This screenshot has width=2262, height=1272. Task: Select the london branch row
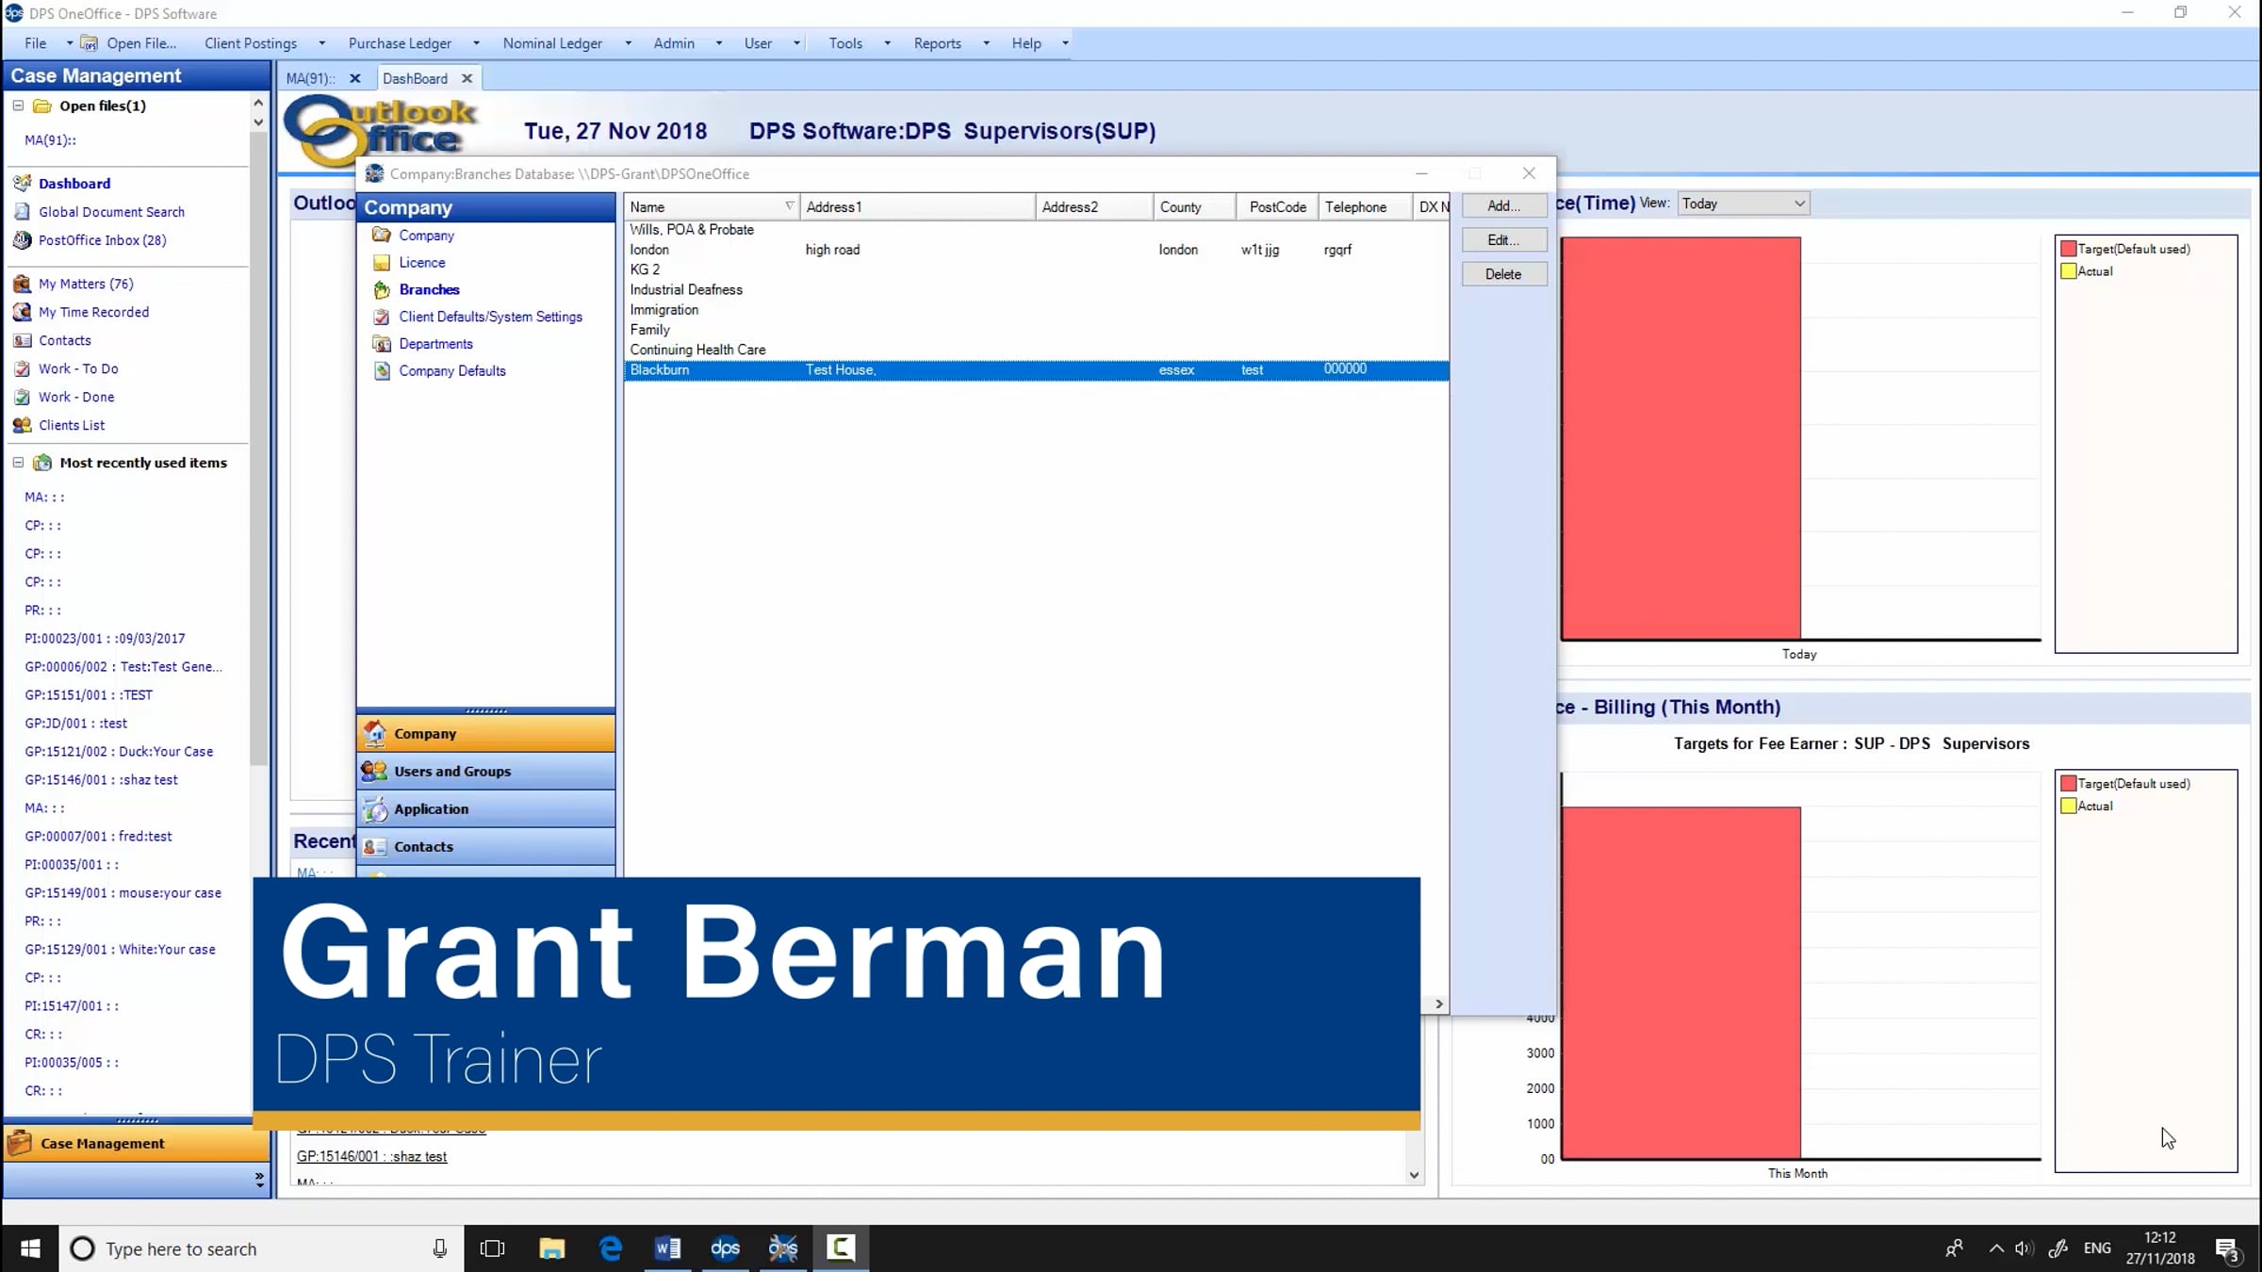(x=1037, y=250)
